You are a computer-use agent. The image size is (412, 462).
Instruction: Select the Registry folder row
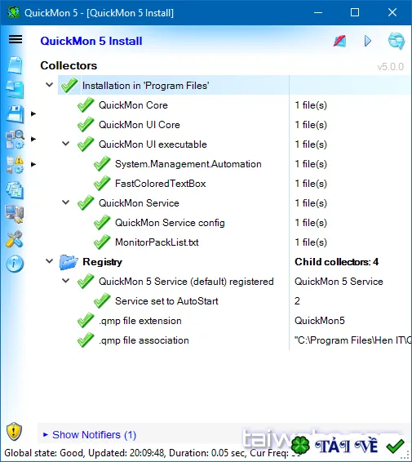tap(102, 262)
